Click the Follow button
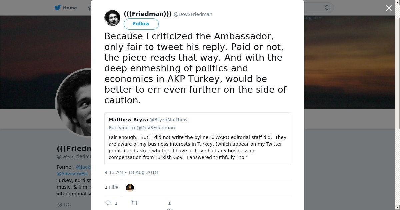The image size is (400, 210). pyautogui.click(x=141, y=24)
